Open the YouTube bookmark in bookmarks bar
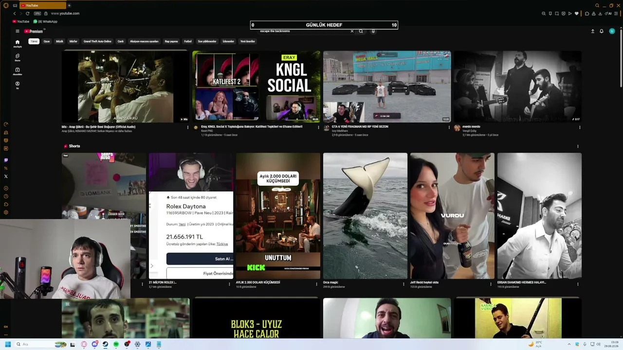 coord(21,21)
